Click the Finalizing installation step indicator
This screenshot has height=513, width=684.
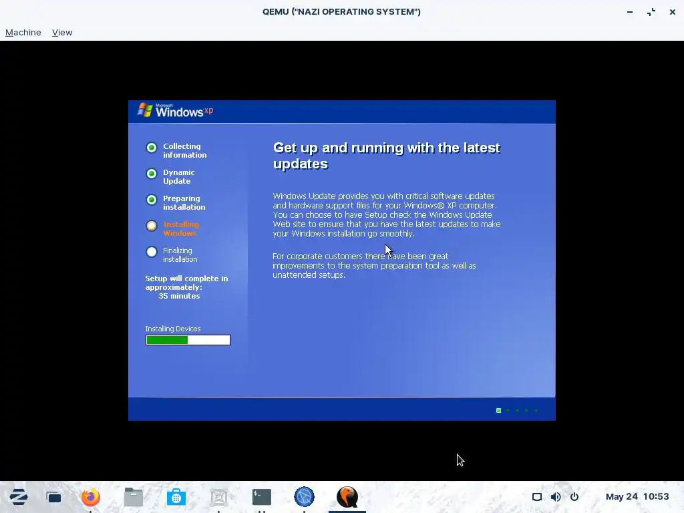coord(152,252)
